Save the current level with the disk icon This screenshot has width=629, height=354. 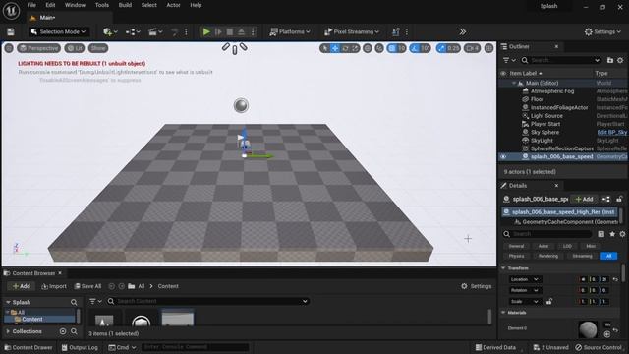pyautogui.click(x=11, y=31)
